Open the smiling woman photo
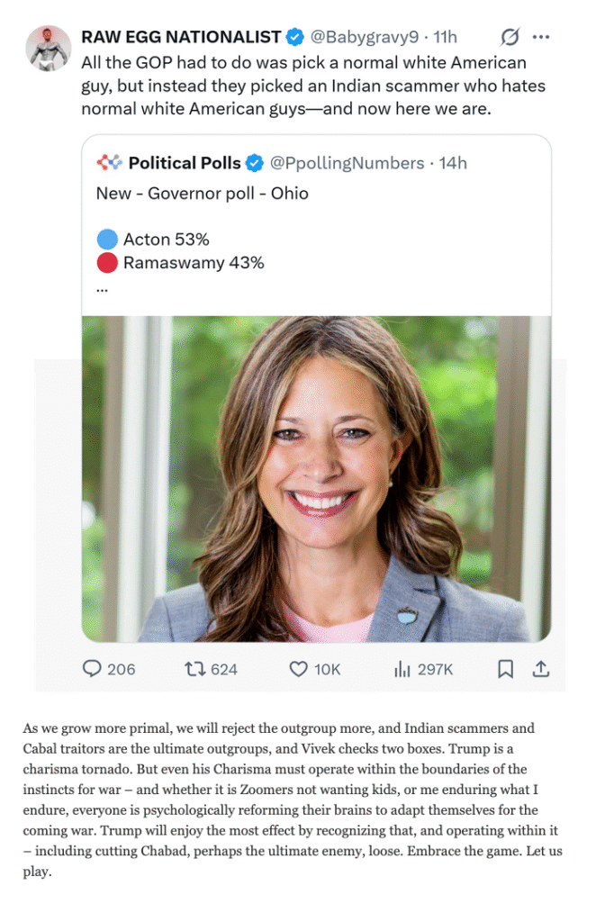This screenshot has width=605, height=922. click(x=316, y=478)
